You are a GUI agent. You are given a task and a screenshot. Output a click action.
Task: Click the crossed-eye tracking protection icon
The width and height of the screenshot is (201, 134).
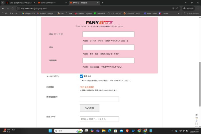(x=173, y=9)
